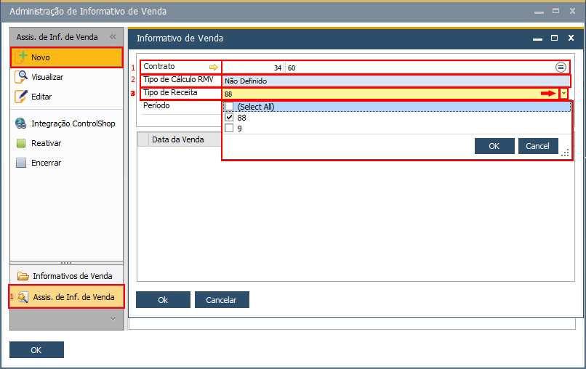Screen dimensions: 586x369
Task: Toggle the (Select All) checkbox
Action: pos(229,107)
